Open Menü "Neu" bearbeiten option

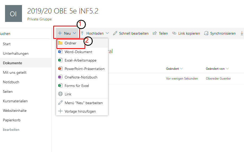[82, 103]
